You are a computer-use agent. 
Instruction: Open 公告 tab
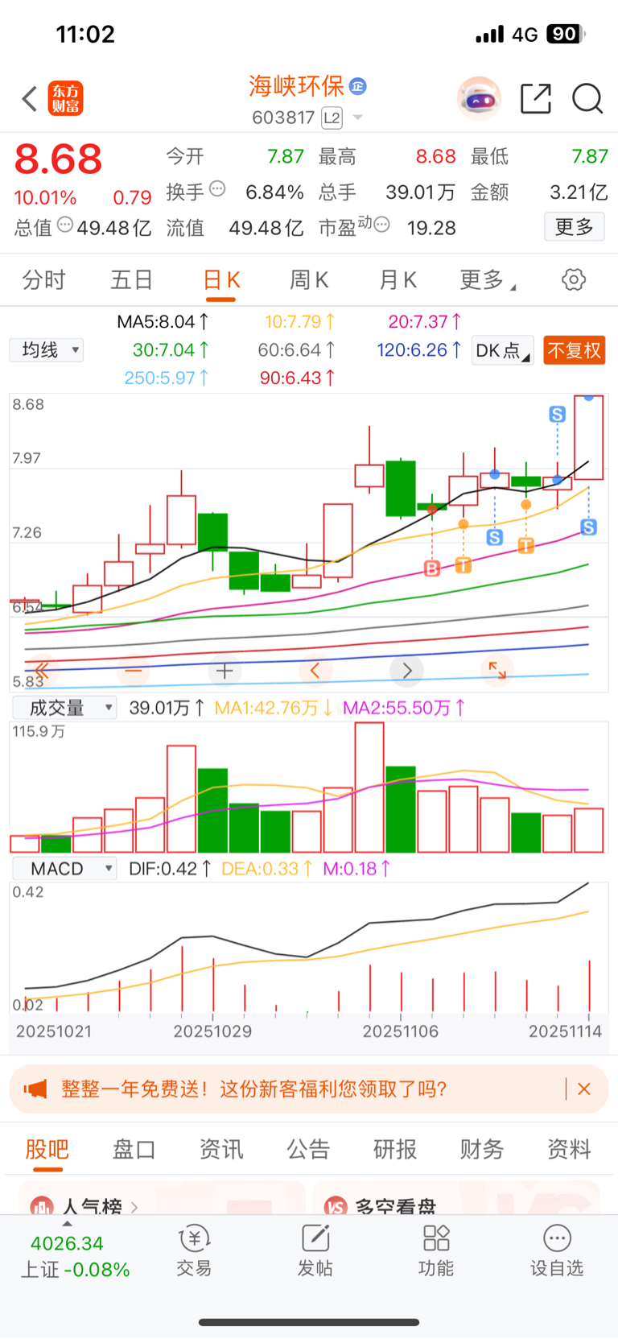click(308, 1149)
